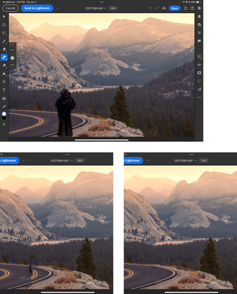Select the Spot Healing Brush tool
237x294 pixels.
4,58
